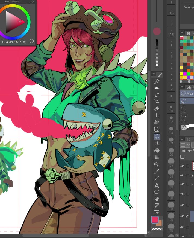
Task: Select the Gradient tool
Action: click(x=157, y=157)
